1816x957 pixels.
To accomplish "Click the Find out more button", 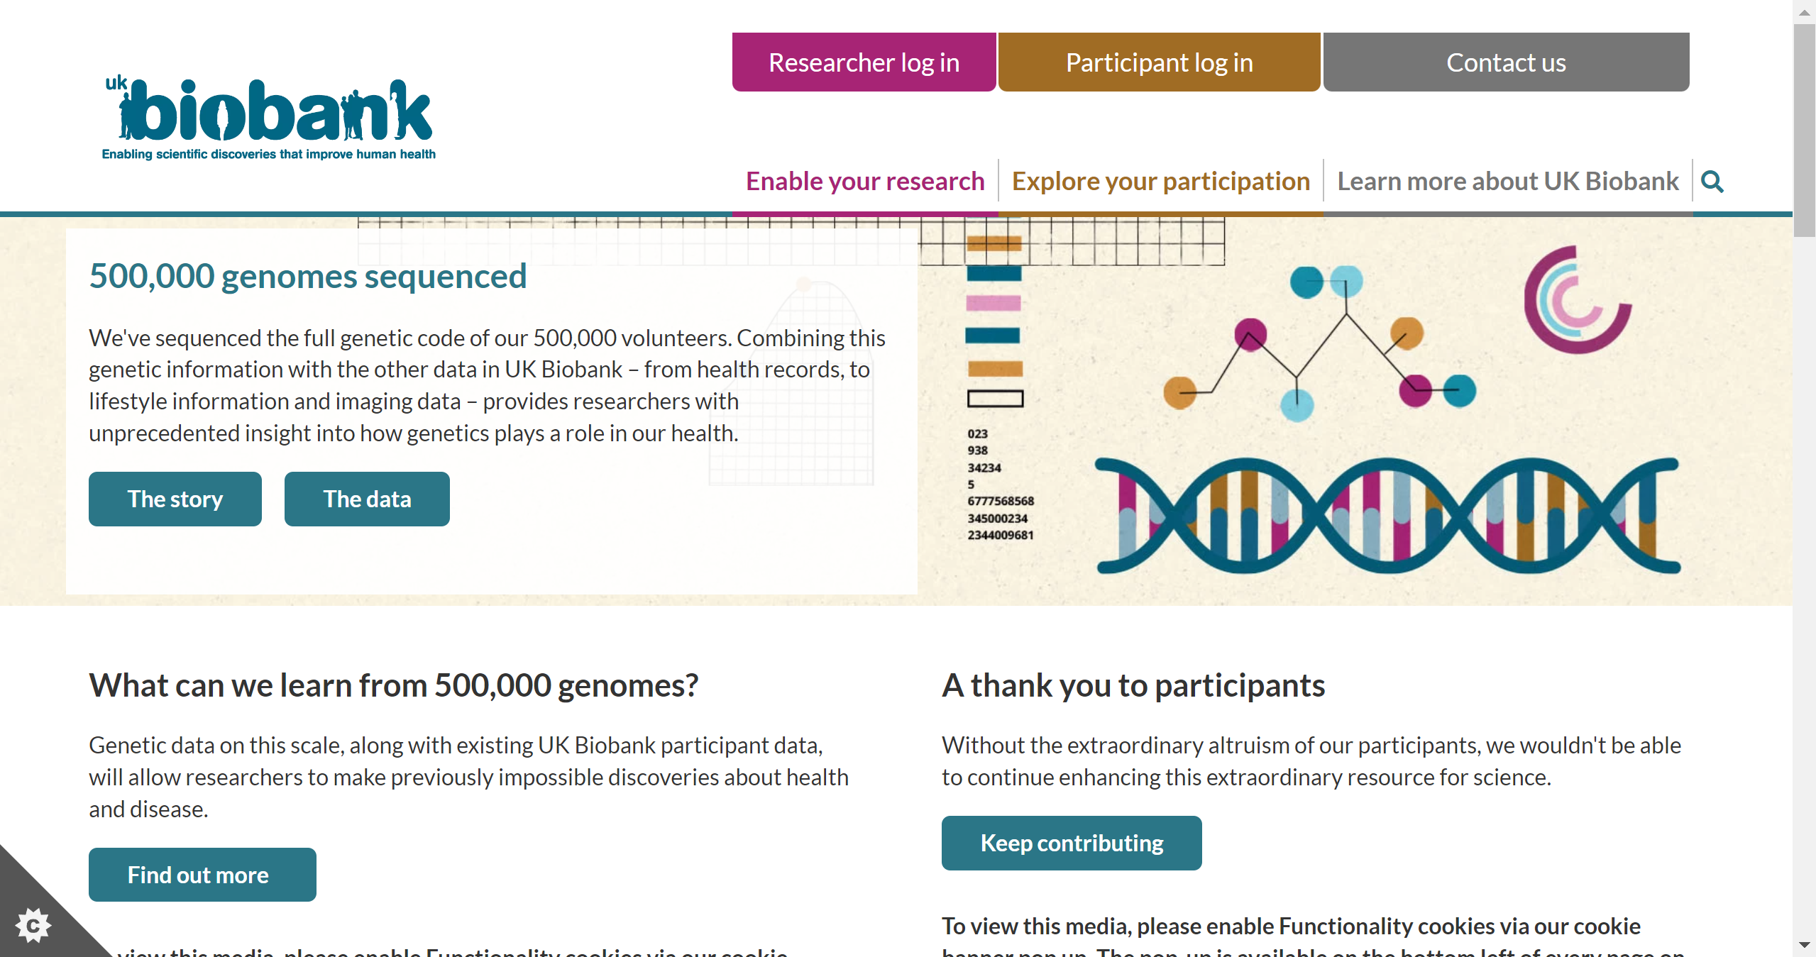I will [x=202, y=875].
